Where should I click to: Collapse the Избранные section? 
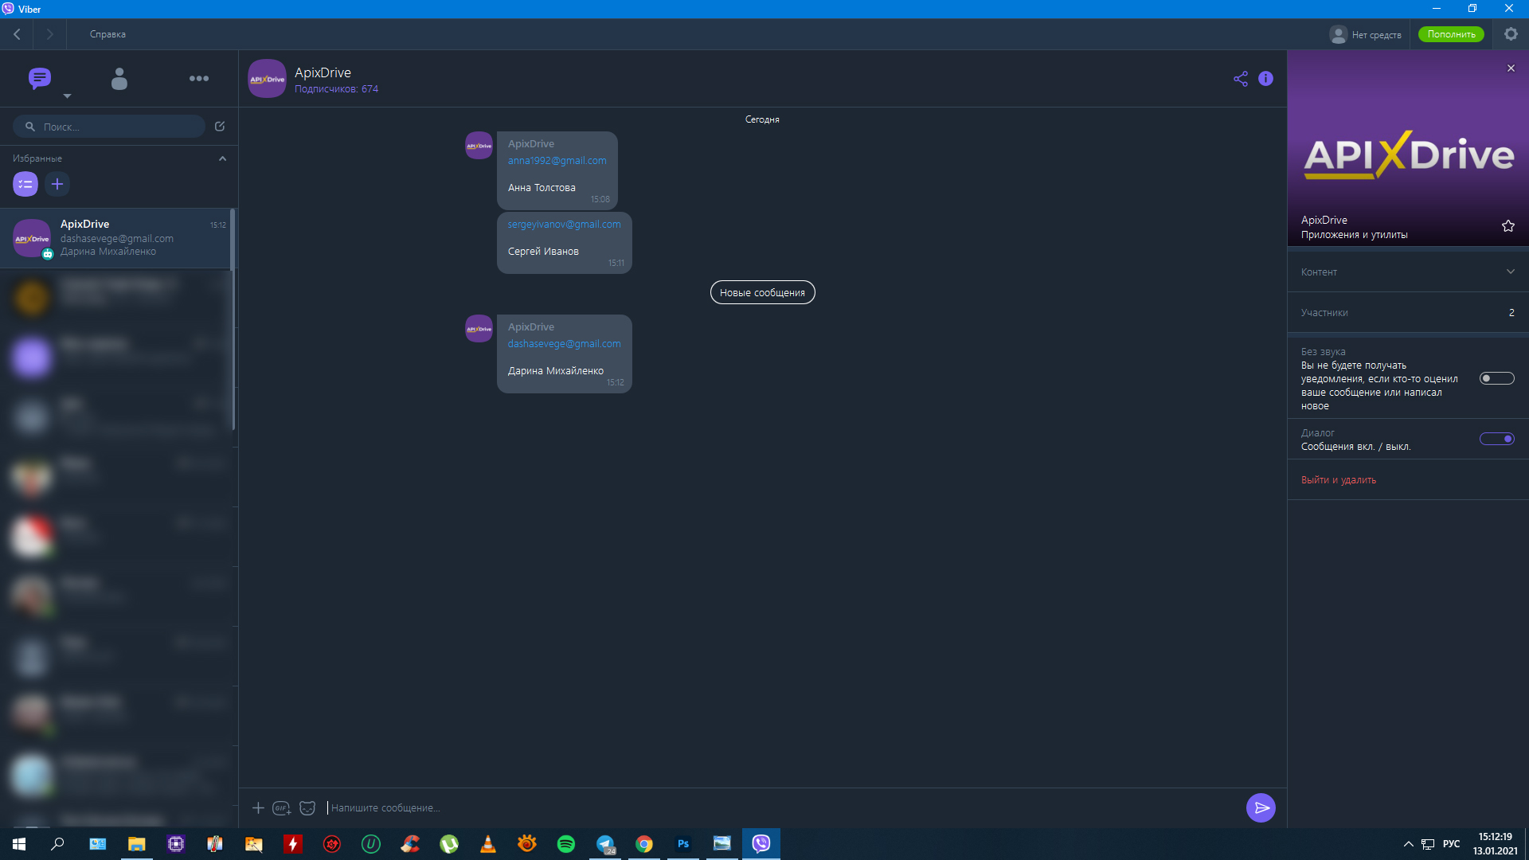point(222,158)
